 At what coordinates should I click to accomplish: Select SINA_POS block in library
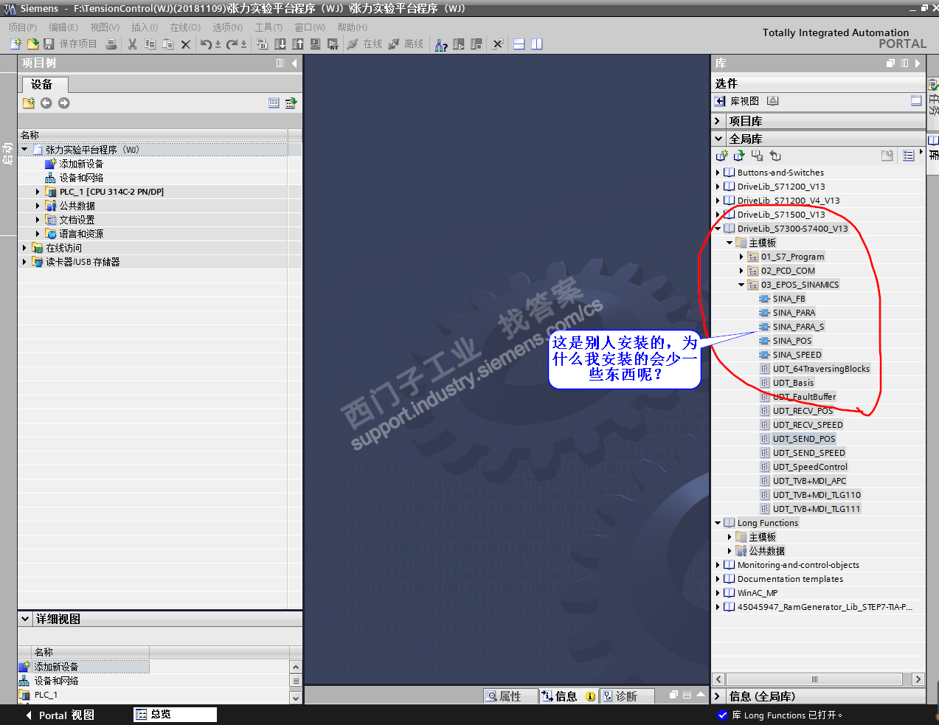tap(791, 341)
